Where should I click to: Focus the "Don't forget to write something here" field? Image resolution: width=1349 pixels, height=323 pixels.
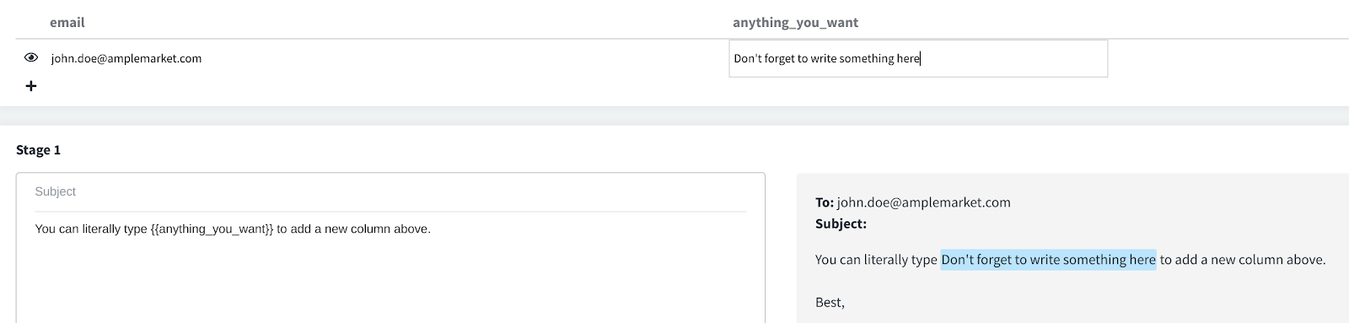click(918, 58)
